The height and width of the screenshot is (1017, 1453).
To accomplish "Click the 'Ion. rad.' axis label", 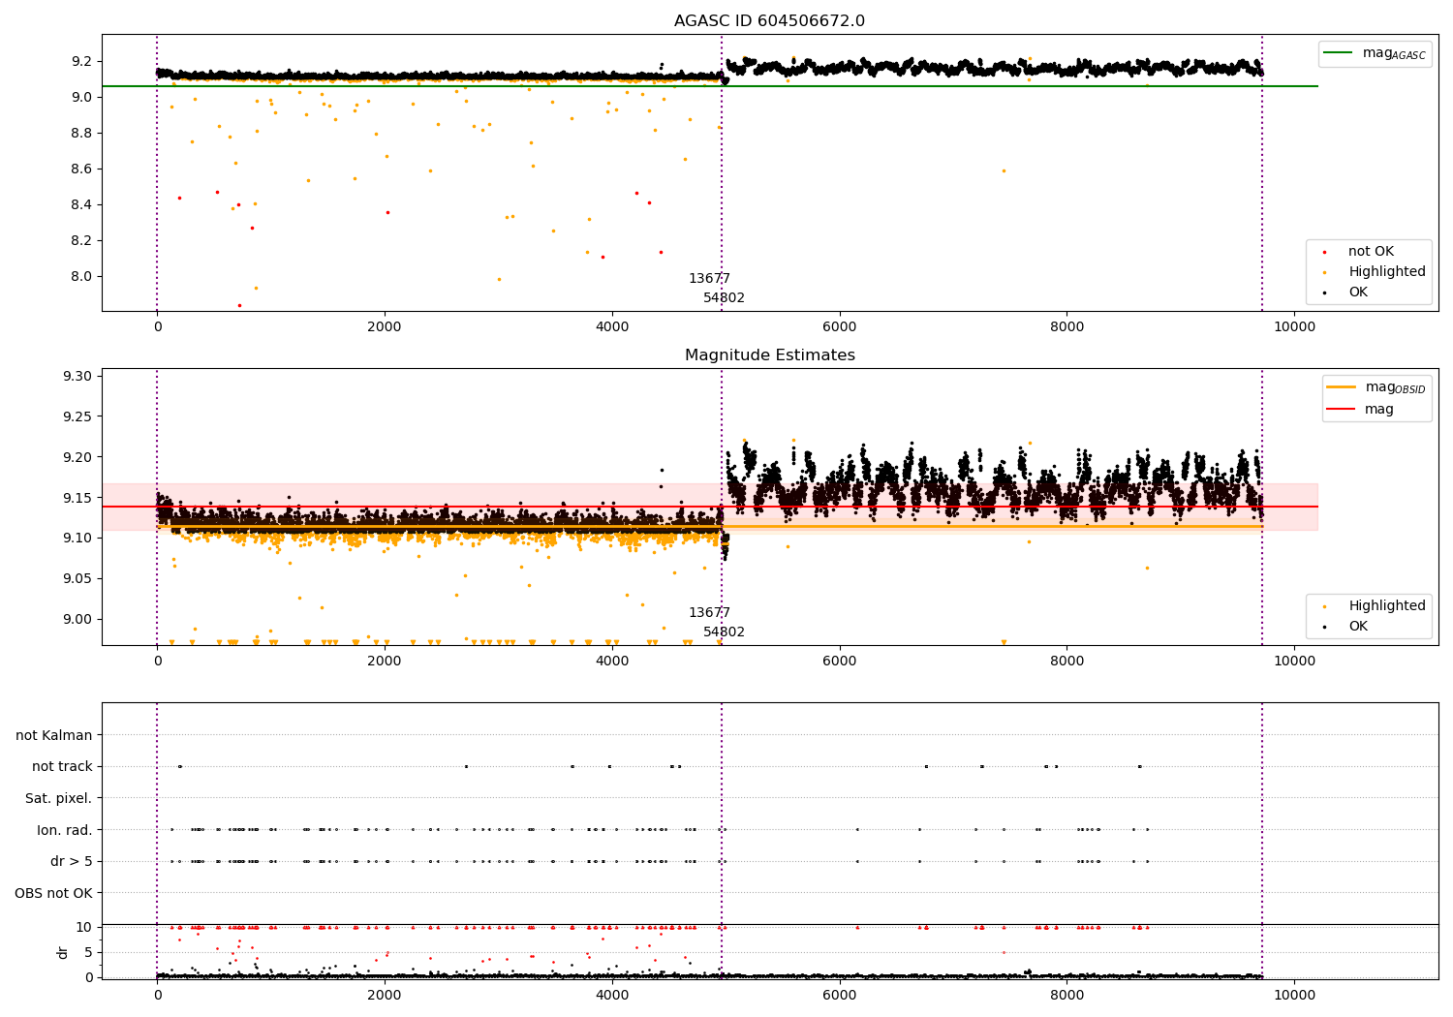I will pos(65,830).
